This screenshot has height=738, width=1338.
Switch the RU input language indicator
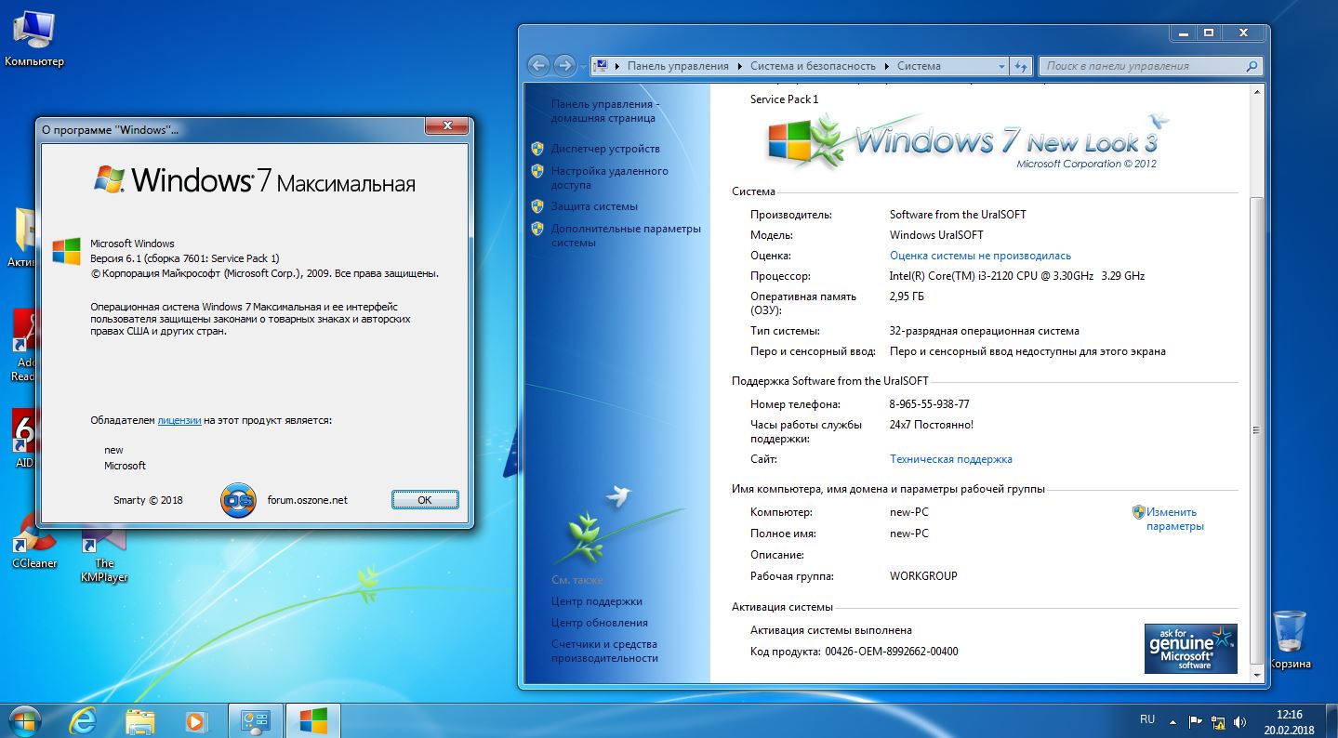click(x=1147, y=720)
